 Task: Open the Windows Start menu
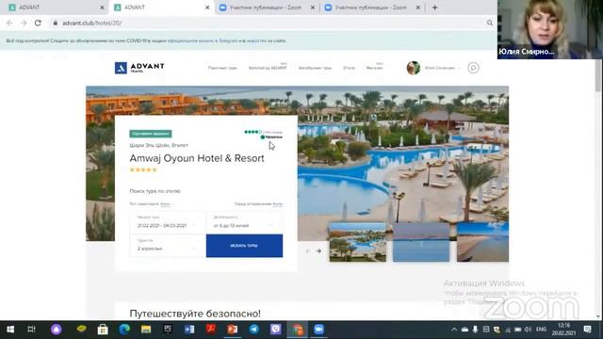[x=10, y=330]
